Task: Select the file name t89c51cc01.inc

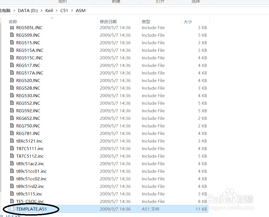Action: [31, 171]
